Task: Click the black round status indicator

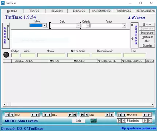Action: tap(6, 55)
